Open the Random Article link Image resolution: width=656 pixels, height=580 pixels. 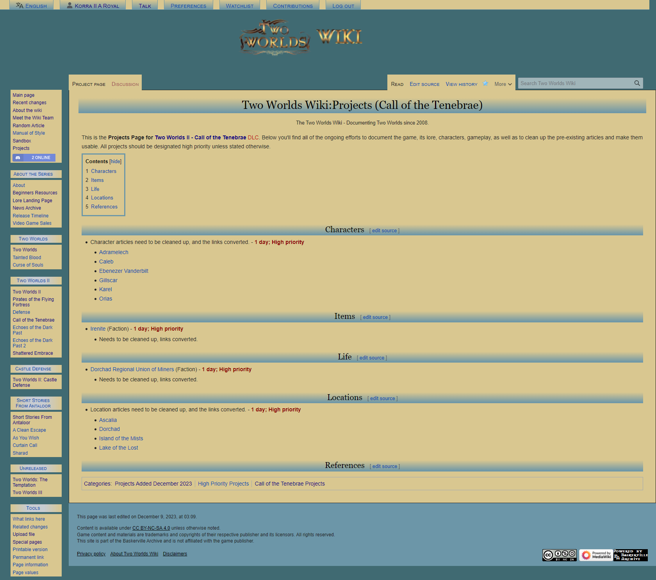tap(29, 126)
